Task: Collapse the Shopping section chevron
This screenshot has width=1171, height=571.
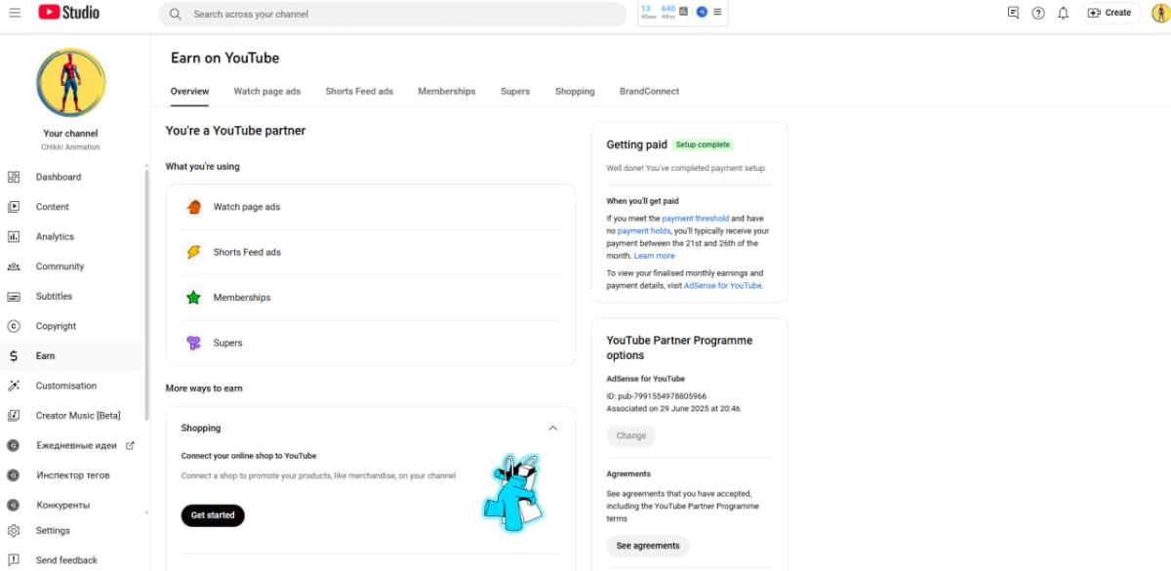Action: [553, 428]
